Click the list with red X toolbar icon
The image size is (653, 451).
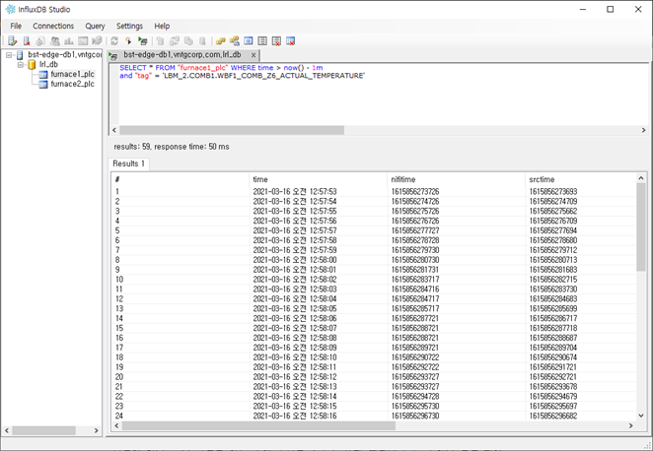click(276, 40)
